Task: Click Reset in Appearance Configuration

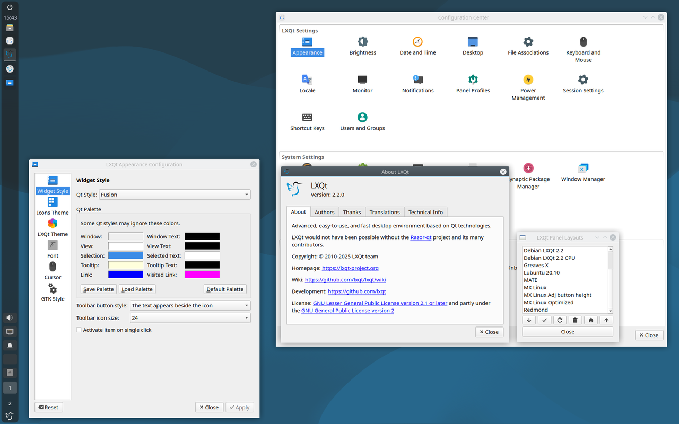Action: (x=49, y=407)
